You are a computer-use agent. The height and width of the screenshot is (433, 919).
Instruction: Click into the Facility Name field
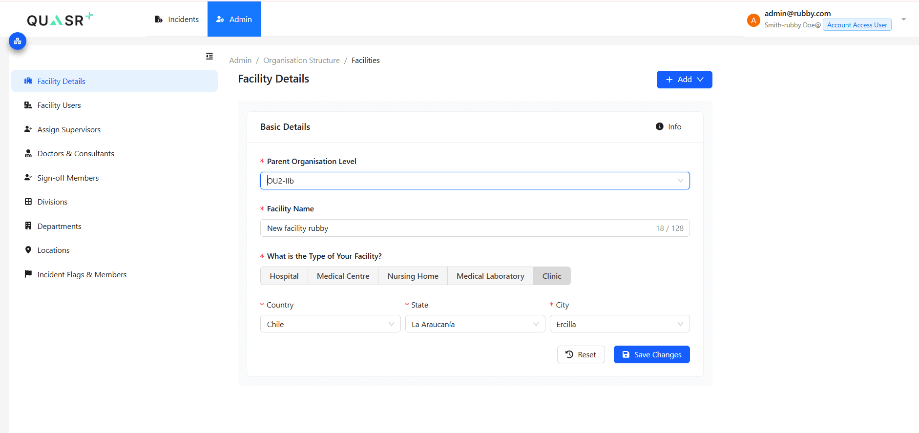click(475, 228)
